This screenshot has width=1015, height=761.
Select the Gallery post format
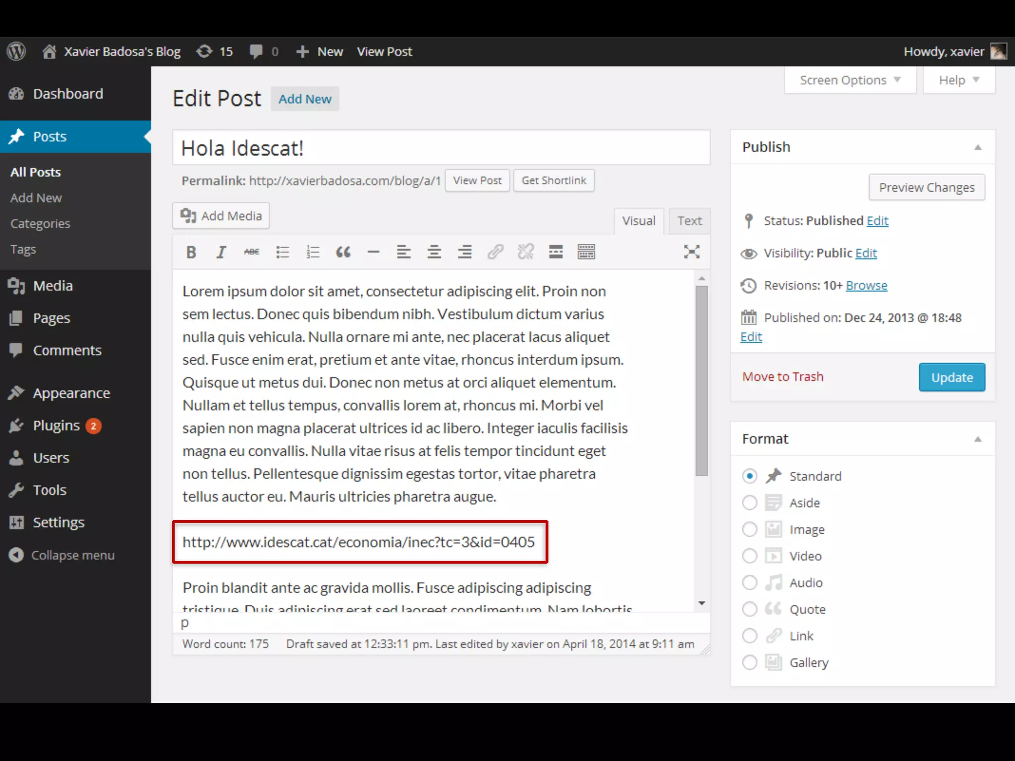point(749,662)
